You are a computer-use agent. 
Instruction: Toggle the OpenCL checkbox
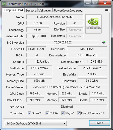click(29, 113)
